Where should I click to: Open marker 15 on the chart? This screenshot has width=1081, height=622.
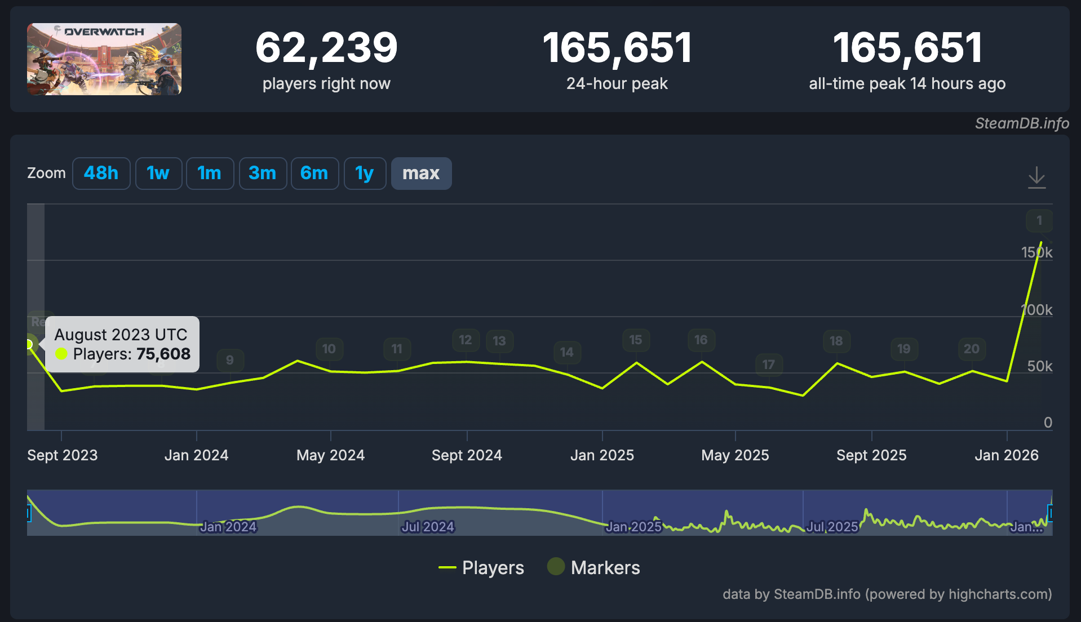coord(635,340)
